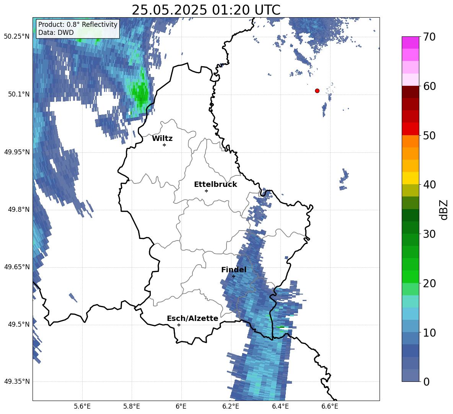Viewport: 453px width, 414px height.
Task: Click 'Product: 0.8° Reflectivity' text
Action: pyautogui.click(x=78, y=24)
